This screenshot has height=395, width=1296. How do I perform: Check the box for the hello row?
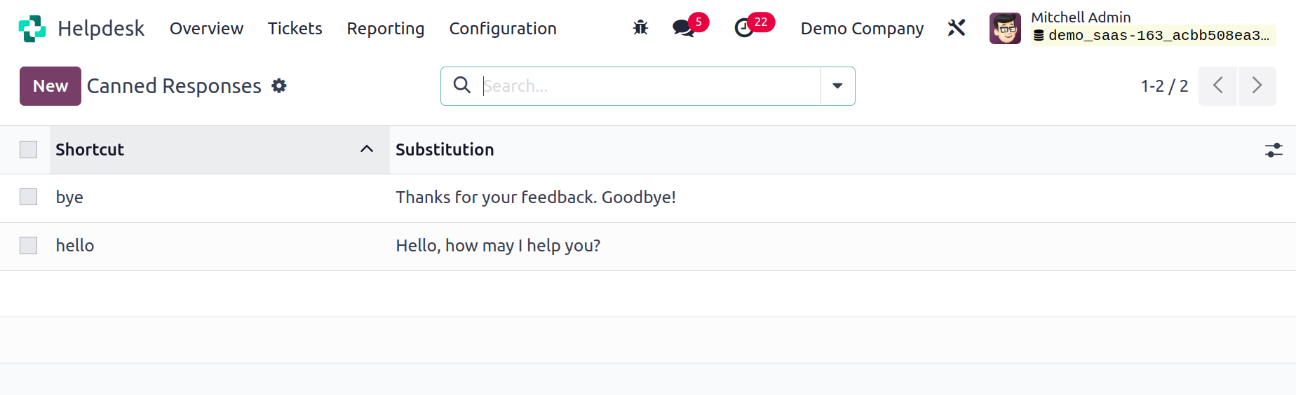pyautogui.click(x=29, y=245)
